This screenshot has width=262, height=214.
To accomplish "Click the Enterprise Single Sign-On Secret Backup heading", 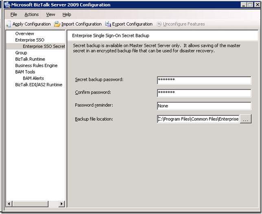I will click(111, 35).
